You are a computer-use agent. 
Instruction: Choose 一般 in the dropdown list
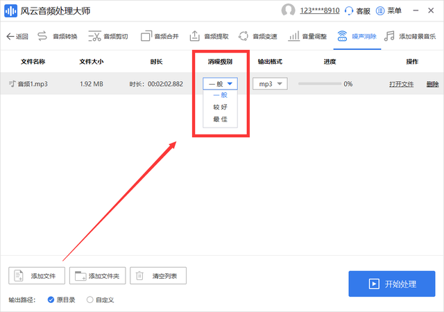pos(220,95)
